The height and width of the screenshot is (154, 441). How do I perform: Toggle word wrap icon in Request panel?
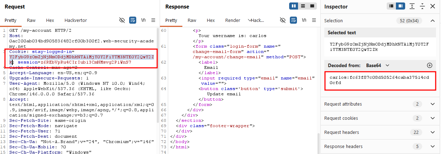[133, 20]
